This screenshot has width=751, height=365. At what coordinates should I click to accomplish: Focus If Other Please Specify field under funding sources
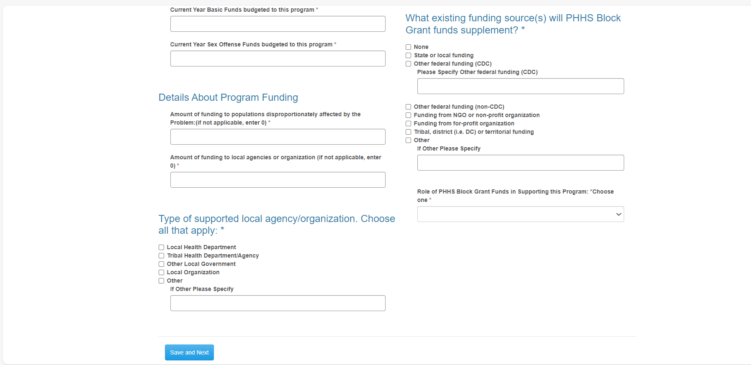[x=520, y=163]
